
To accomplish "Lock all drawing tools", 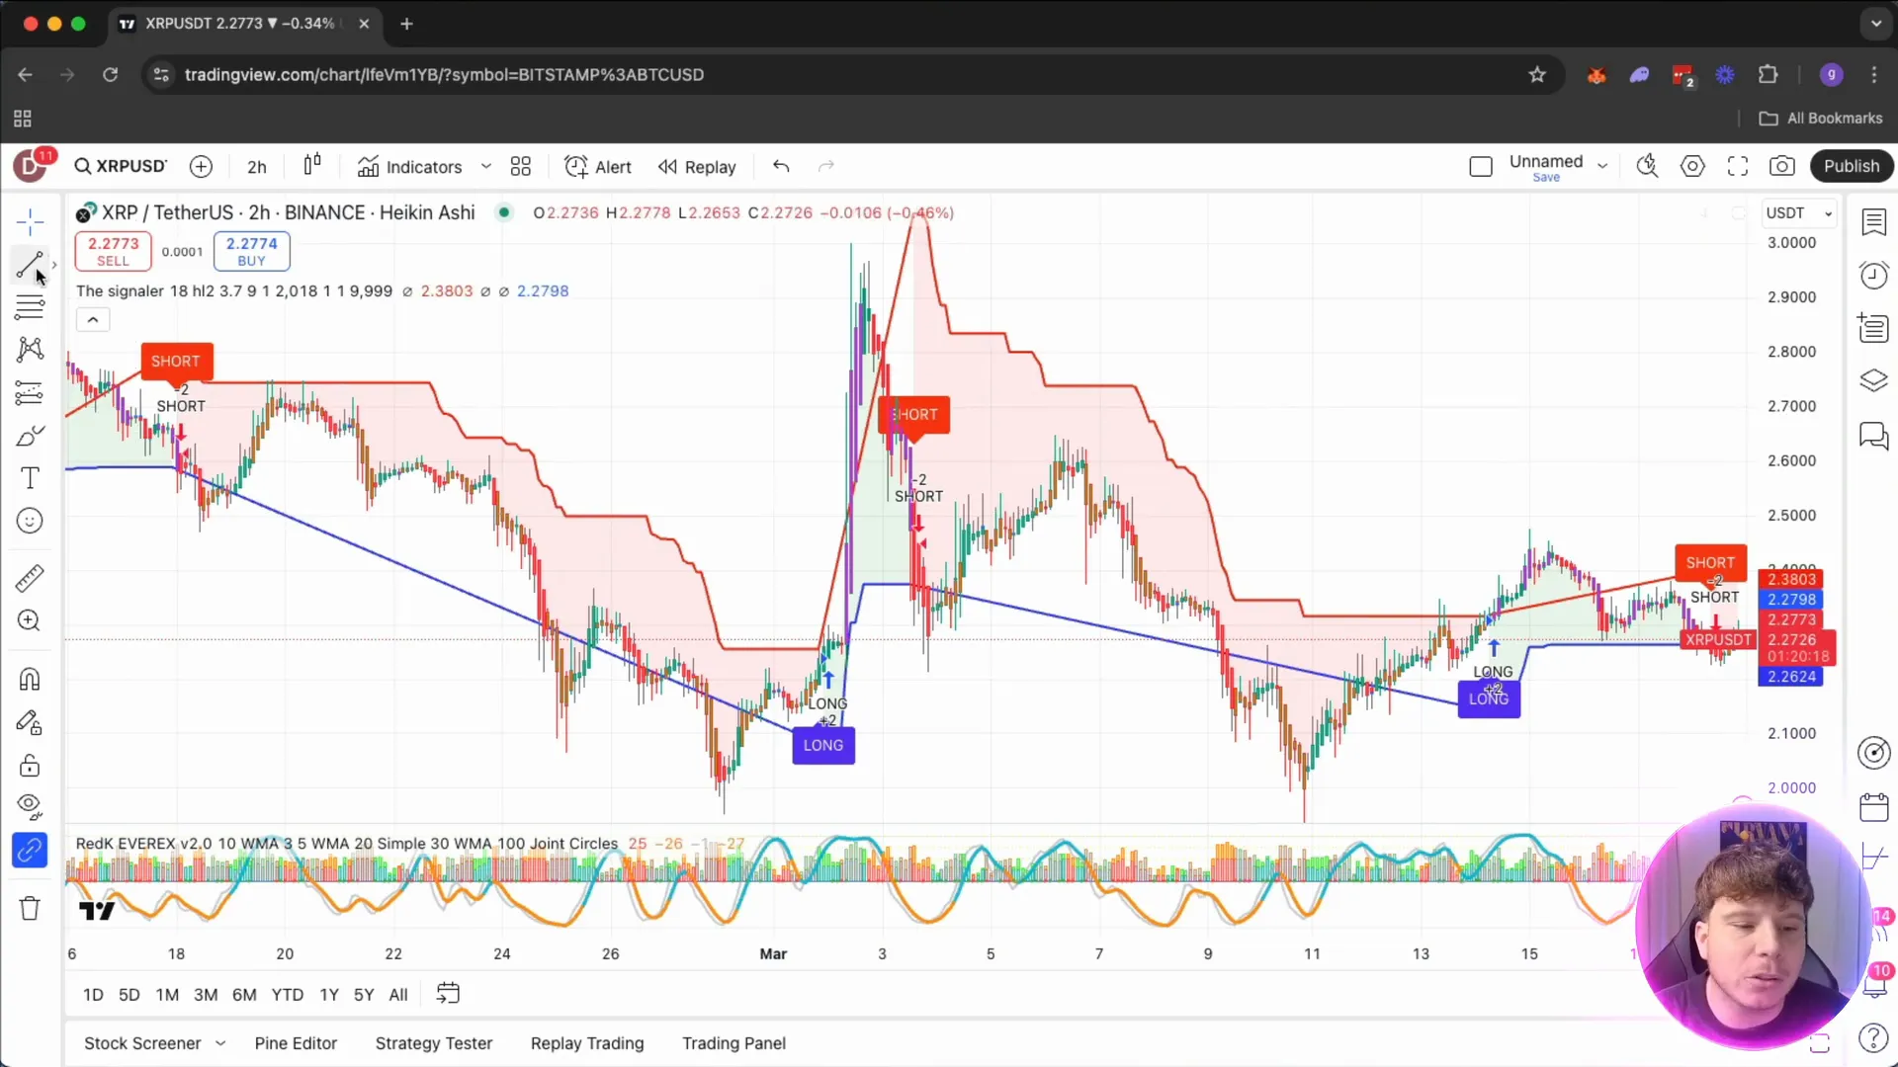I will pyautogui.click(x=30, y=766).
